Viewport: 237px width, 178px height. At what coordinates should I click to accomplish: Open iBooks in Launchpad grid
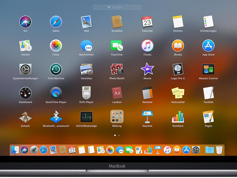pyautogui.click(x=178, y=46)
